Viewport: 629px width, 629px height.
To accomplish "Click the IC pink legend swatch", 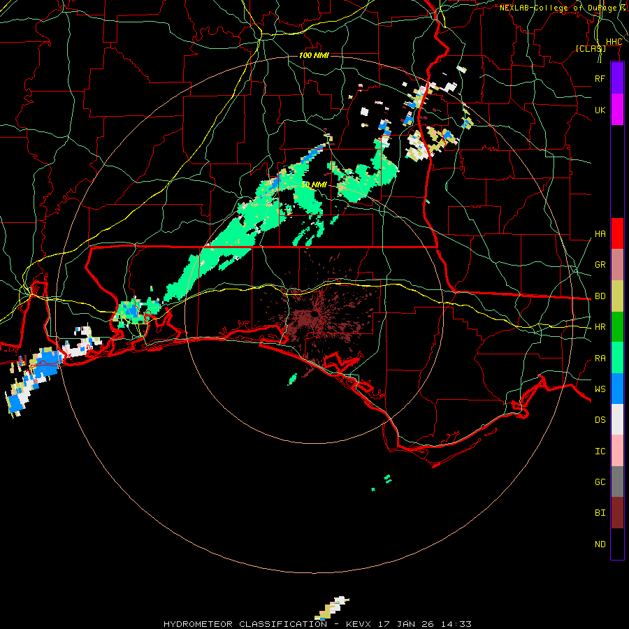I will click(617, 451).
